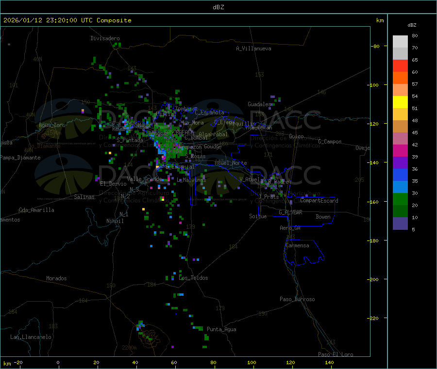This screenshot has width=437, height=369.
Task: Click the 48 dBZ tan swatch
Action: pyautogui.click(x=400, y=127)
